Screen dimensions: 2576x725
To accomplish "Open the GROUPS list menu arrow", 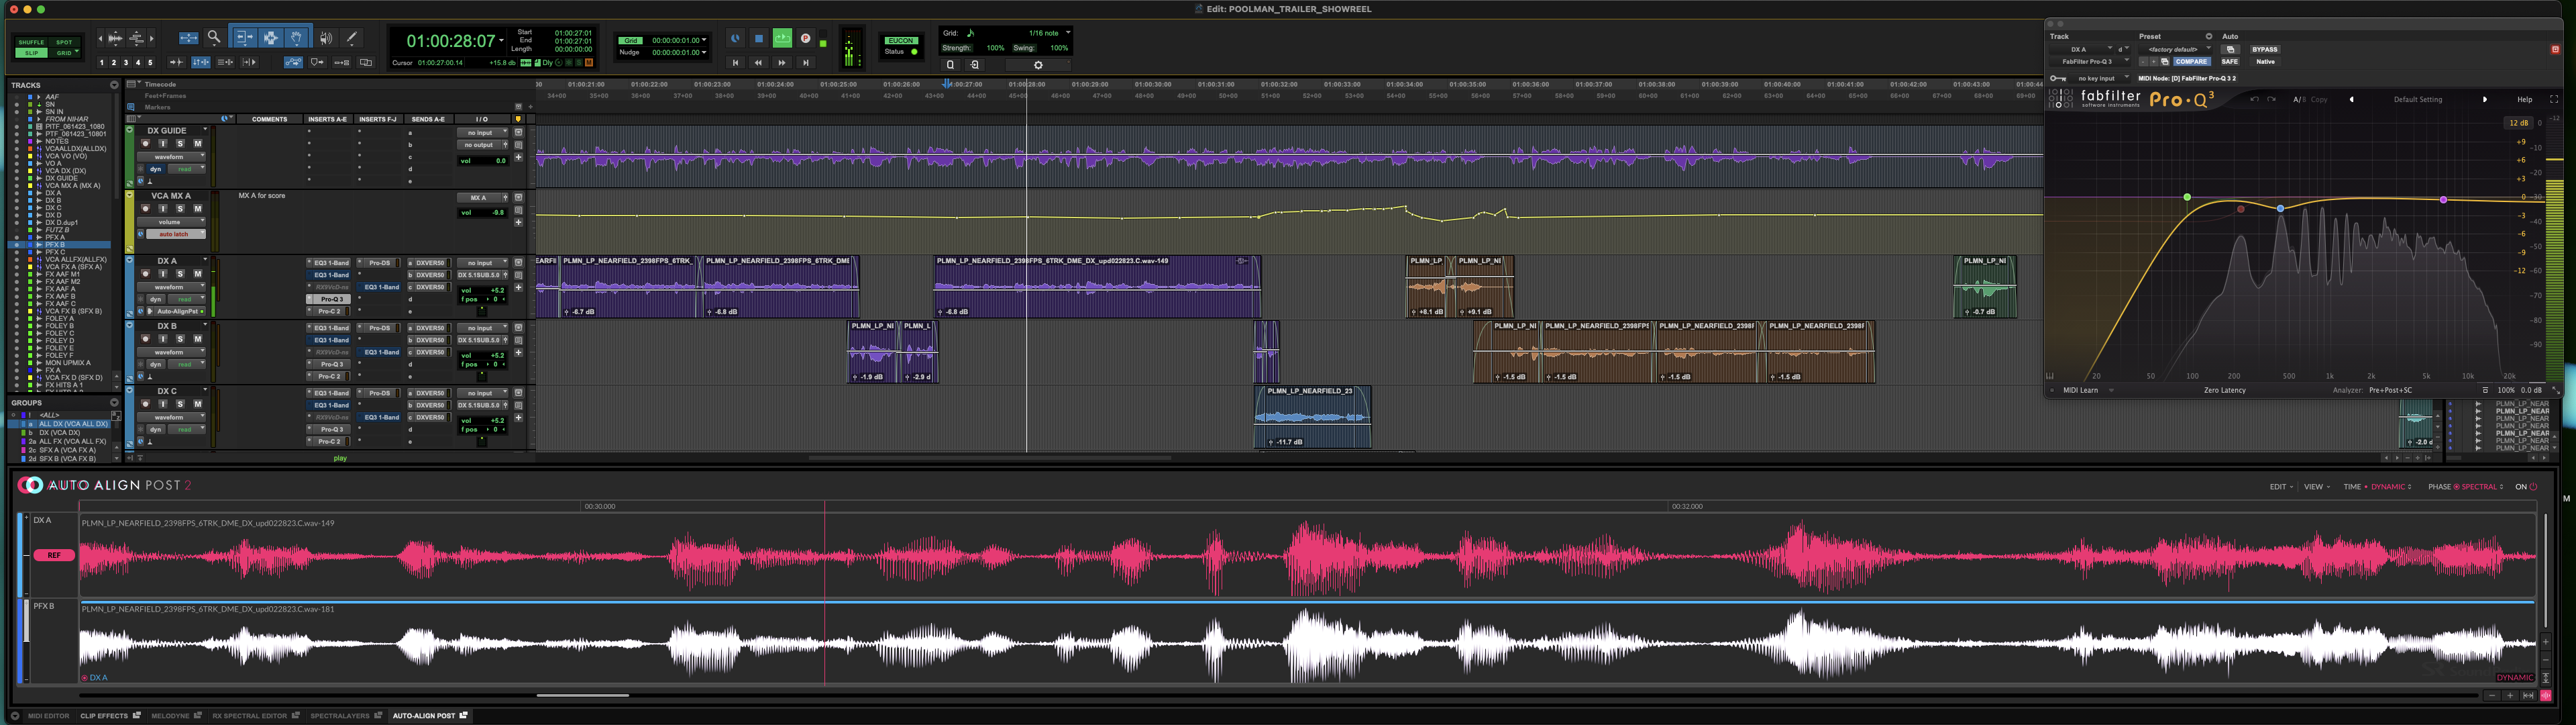I will coord(113,403).
